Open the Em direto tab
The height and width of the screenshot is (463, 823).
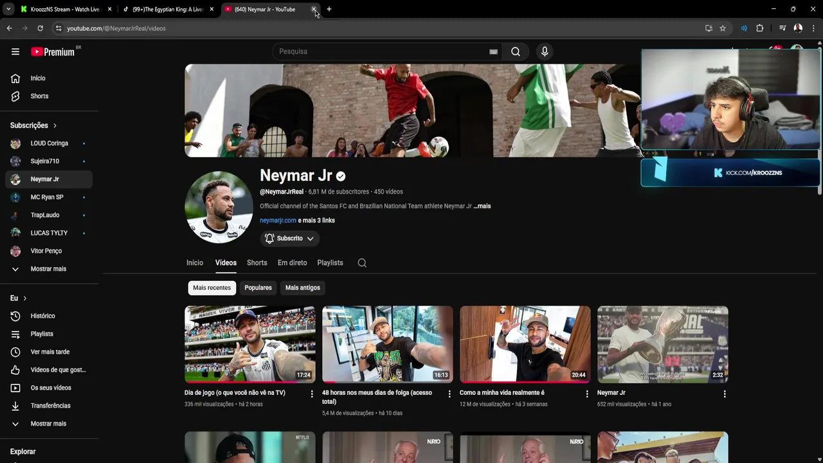point(292,263)
